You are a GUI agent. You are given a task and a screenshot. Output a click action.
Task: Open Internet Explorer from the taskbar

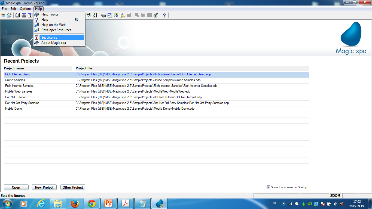pyautogui.click(x=41, y=204)
